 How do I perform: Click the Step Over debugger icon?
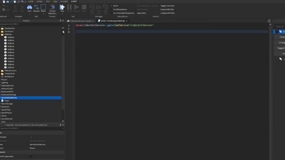[x=99, y=7]
